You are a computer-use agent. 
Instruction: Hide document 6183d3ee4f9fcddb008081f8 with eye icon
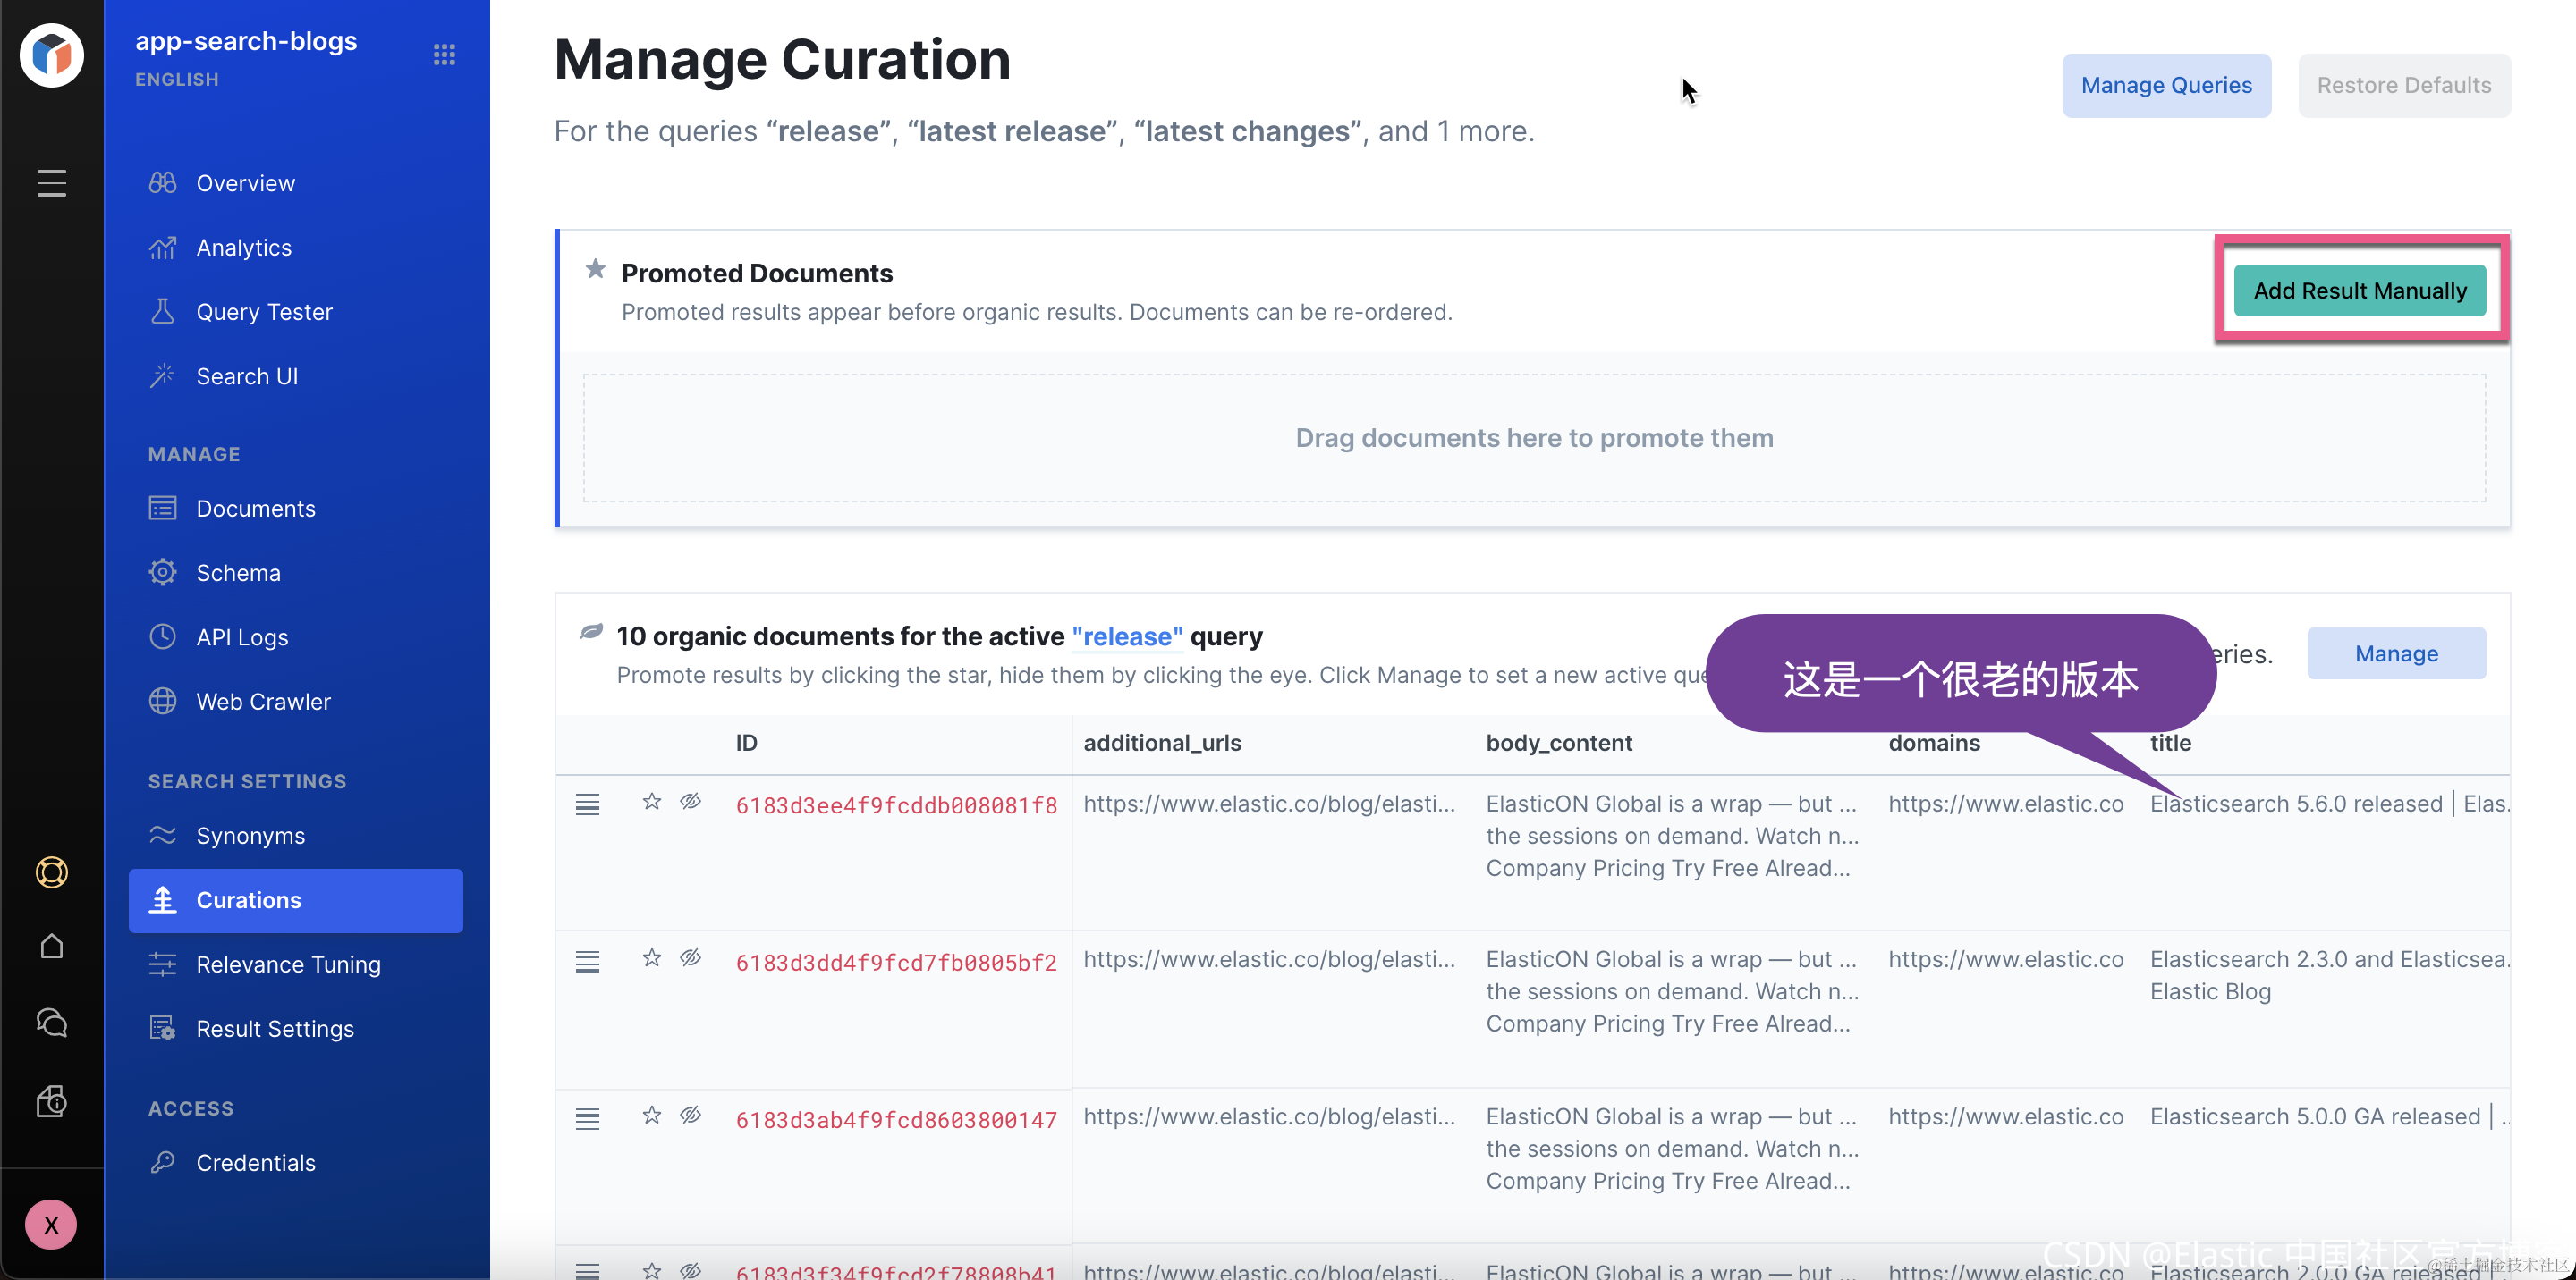[x=691, y=802]
